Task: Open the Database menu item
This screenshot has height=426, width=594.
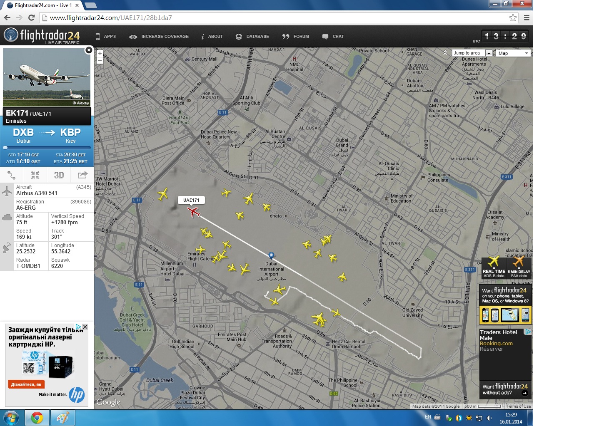Action: (x=252, y=37)
